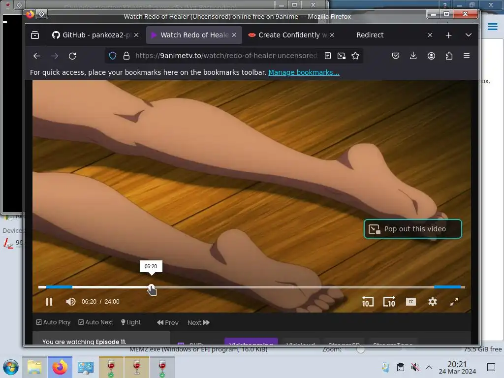The width and height of the screenshot is (504, 378).
Task: Click the URL address field
Action: coord(226,56)
